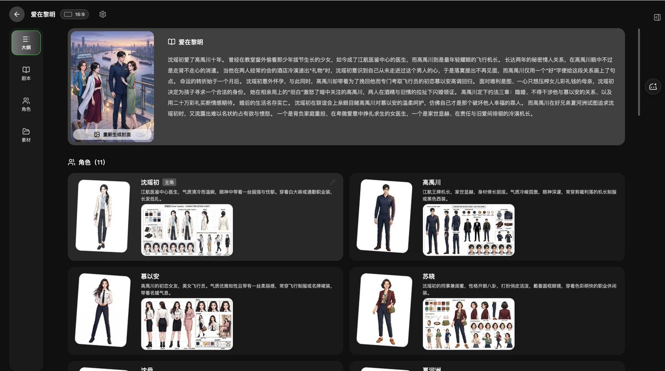Toggle the side panel icon at top right
Image resolution: width=665 pixels, height=371 pixels.
tap(657, 18)
